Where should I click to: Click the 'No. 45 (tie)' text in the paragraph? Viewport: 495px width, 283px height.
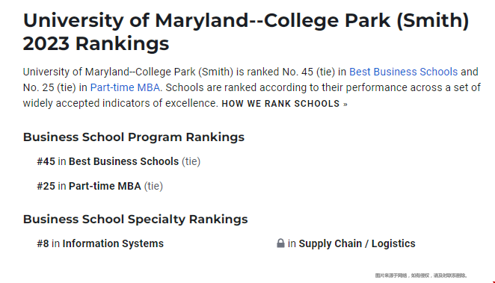(308, 72)
